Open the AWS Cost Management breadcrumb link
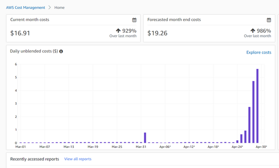 [25, 7]
